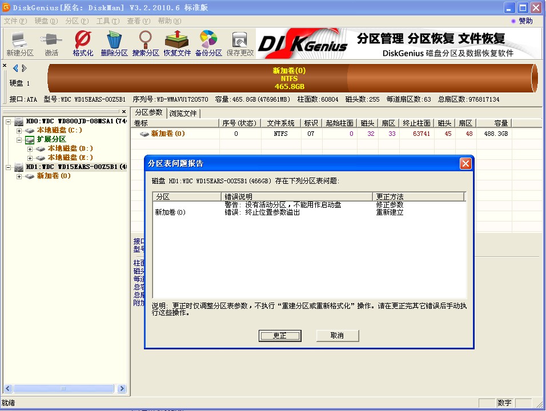546x411 pixels.
Task: Expand the 新加卷 (0) tree node
Action: click(x=19, y=176)
